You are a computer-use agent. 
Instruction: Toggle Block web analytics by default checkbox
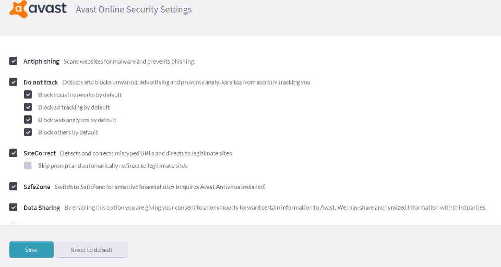28,120
